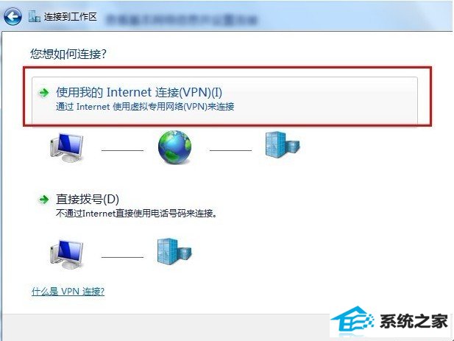Click the computer icon beside the globe
Image resolution: width=454 pixels, height=341 pixels.
coord(67,147)
